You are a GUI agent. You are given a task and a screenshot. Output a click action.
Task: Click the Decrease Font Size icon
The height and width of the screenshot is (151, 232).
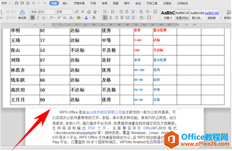click(82, 12)
